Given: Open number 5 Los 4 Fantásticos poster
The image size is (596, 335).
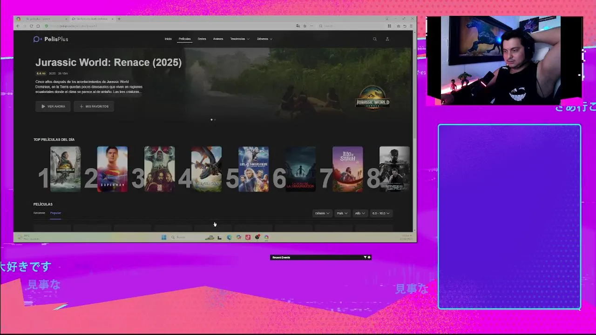Looking at the screenshot, I should (253, 169).
